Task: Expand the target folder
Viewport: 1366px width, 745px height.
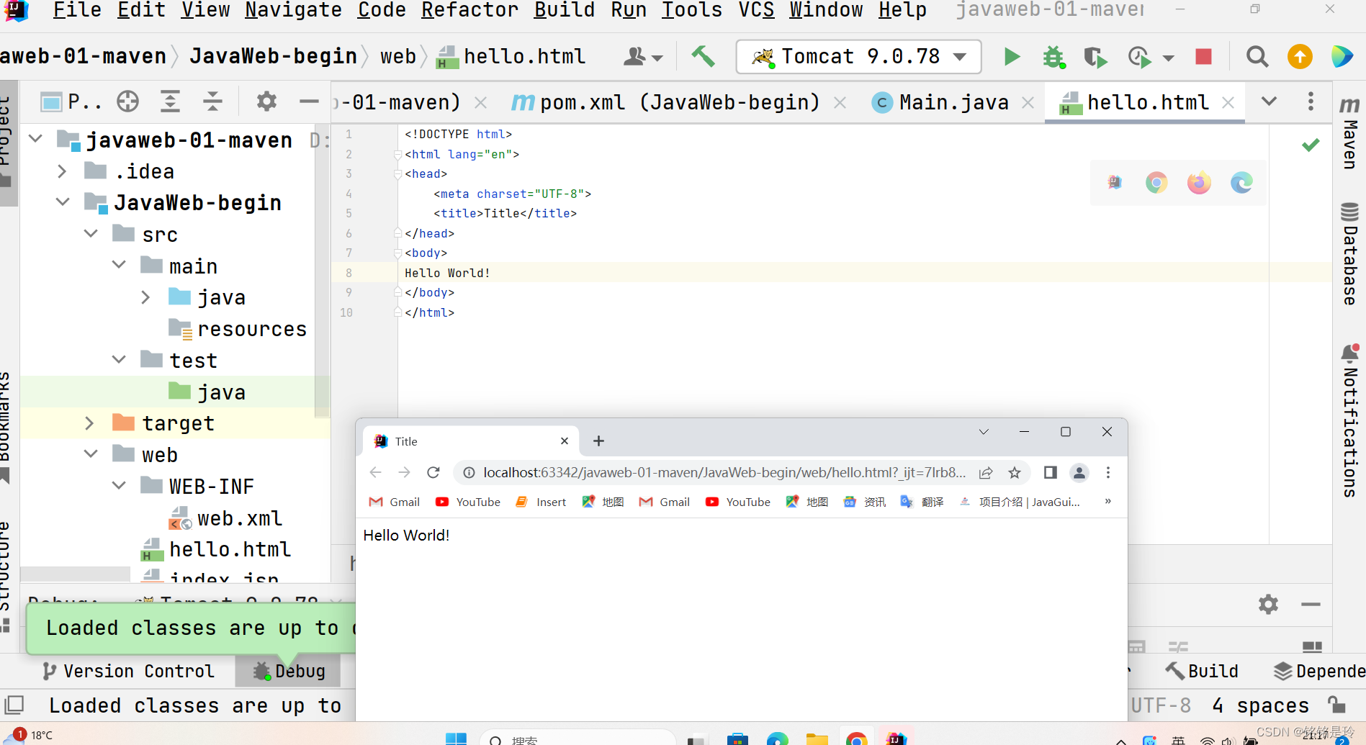Action: pyautogui.click(x=89, y=423)
